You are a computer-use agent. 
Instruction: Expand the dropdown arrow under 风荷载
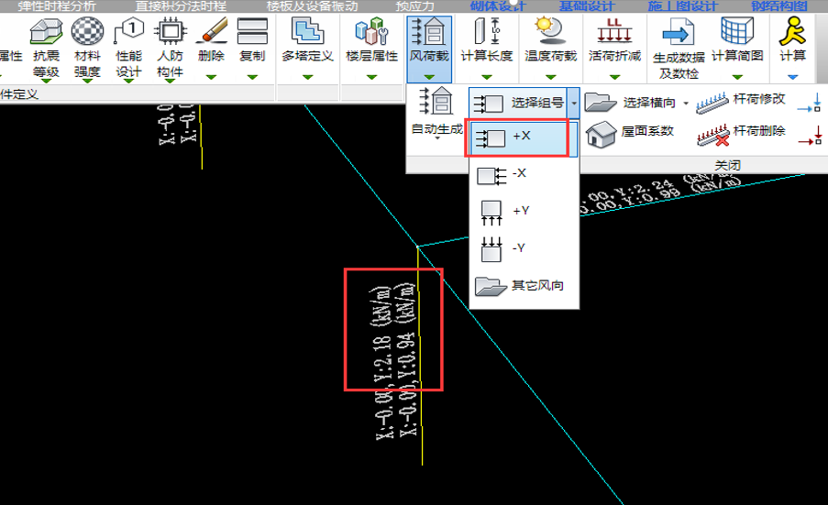tap(429, 77)
